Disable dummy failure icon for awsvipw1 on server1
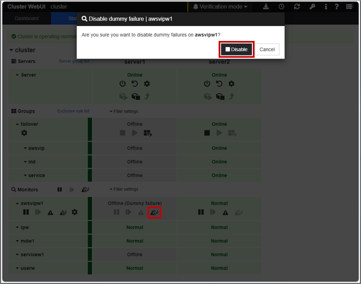The image size is (361, 284). click(x=154, y=212)
